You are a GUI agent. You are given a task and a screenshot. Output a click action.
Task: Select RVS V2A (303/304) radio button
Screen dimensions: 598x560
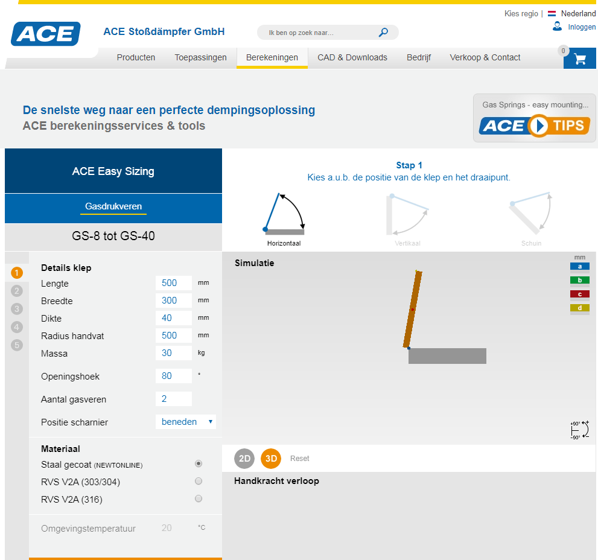click(x=199, y=481)
